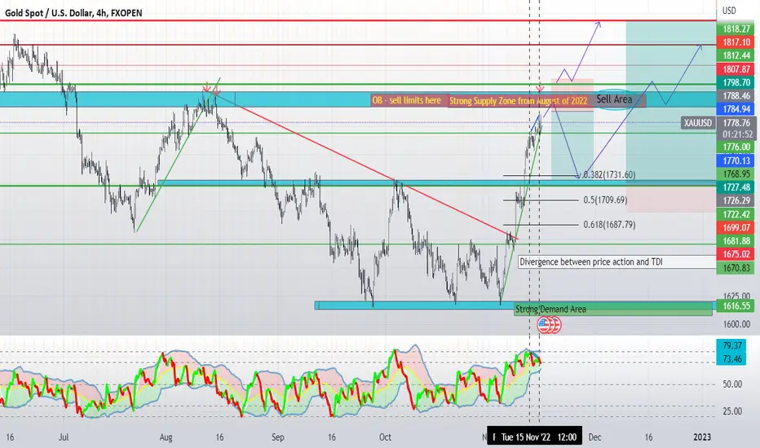
Task: Click the 'Sell Area' ellipse label
Action: [614, 99]
